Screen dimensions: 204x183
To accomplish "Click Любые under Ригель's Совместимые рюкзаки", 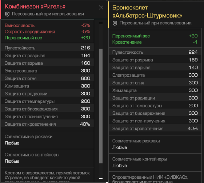I will pyautogui.click(x=12, y=143).
